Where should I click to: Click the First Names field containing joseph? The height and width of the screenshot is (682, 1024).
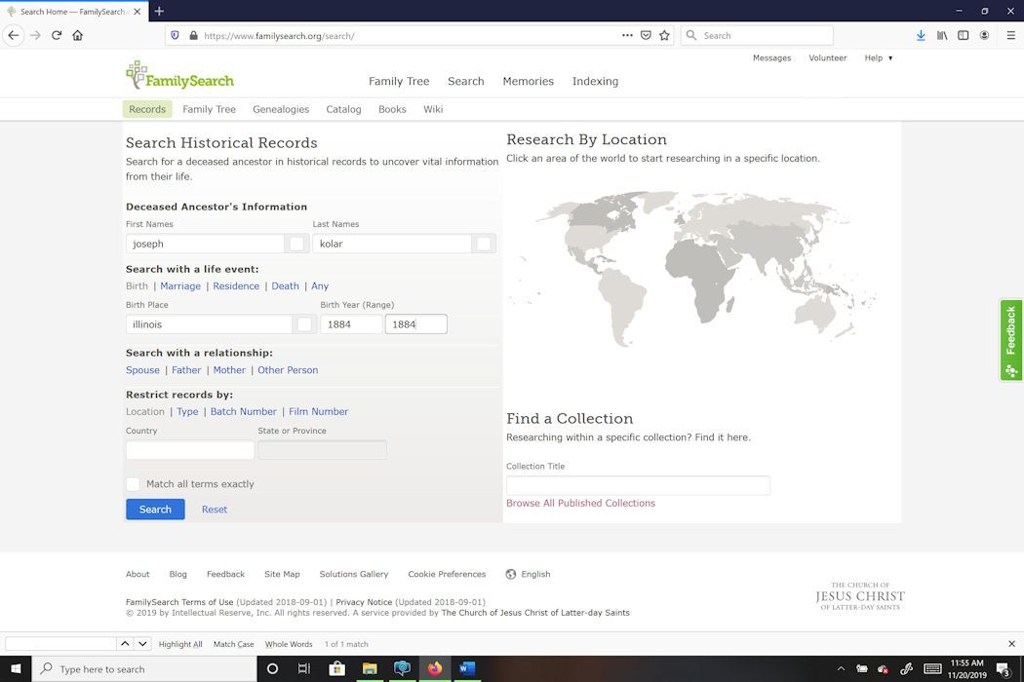point(205,244)
